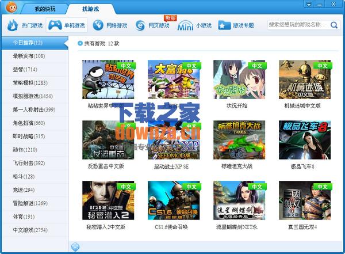Select 体育(191) category

pyautogui.click(x=34, y=217)
